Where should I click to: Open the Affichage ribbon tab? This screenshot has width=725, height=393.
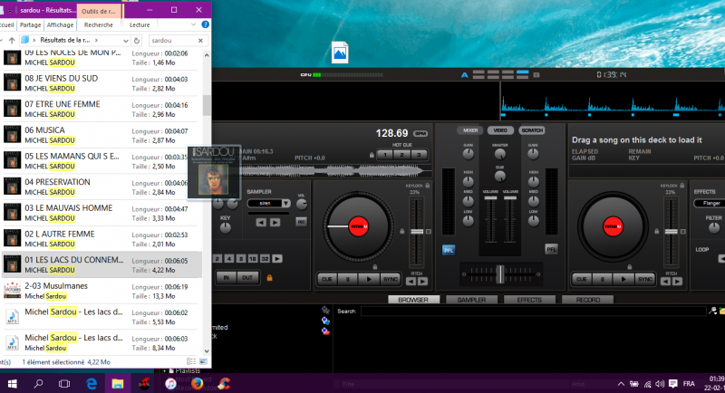60,25
